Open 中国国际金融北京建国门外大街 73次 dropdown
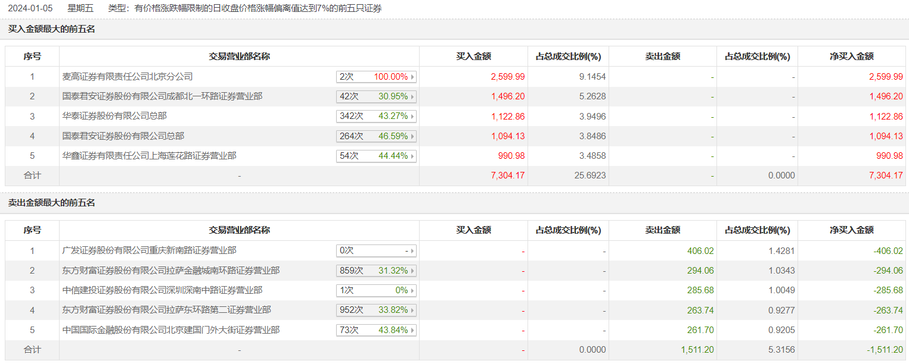Viewport: 909px width, 364px height. coord(376,330)
